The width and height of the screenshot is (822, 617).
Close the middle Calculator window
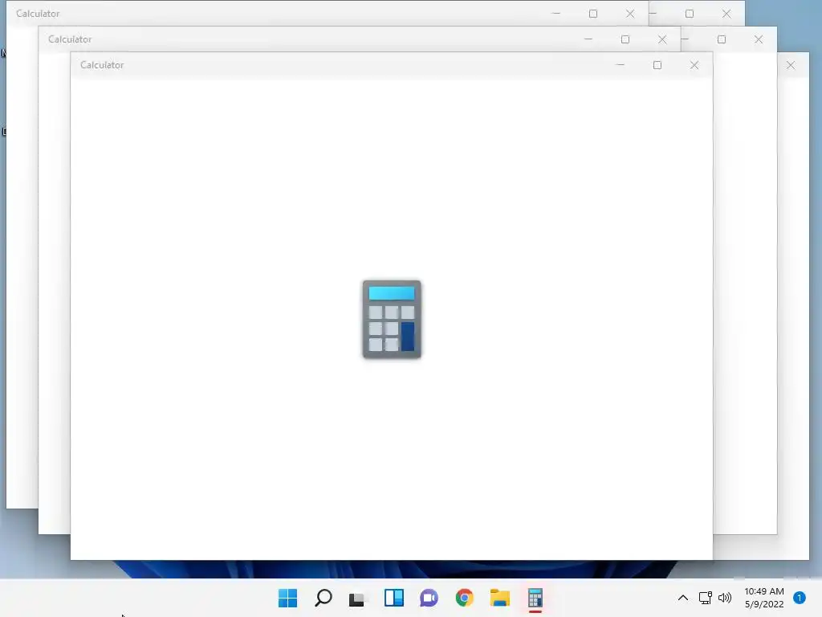coord(662,39)
